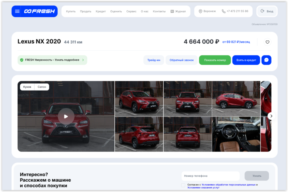The height and width of the screenshot is (192, 288).
Task: Click the Трейд-ин button
Action: coord(154,60)
